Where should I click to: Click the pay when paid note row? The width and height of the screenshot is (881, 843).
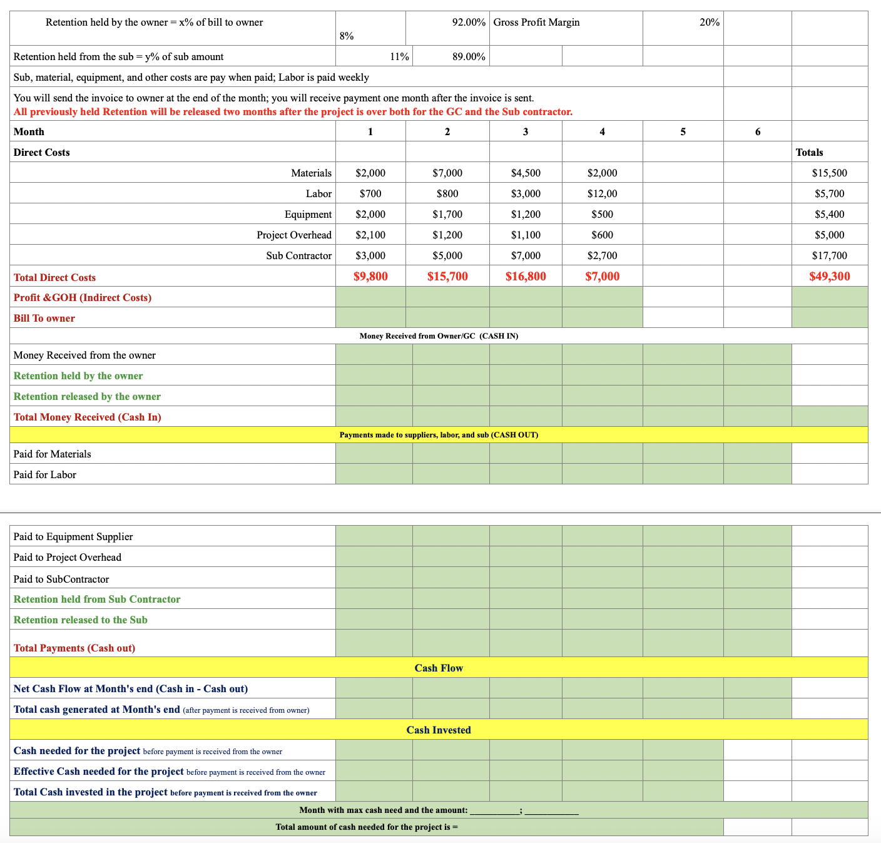click(x=367, y=77)
